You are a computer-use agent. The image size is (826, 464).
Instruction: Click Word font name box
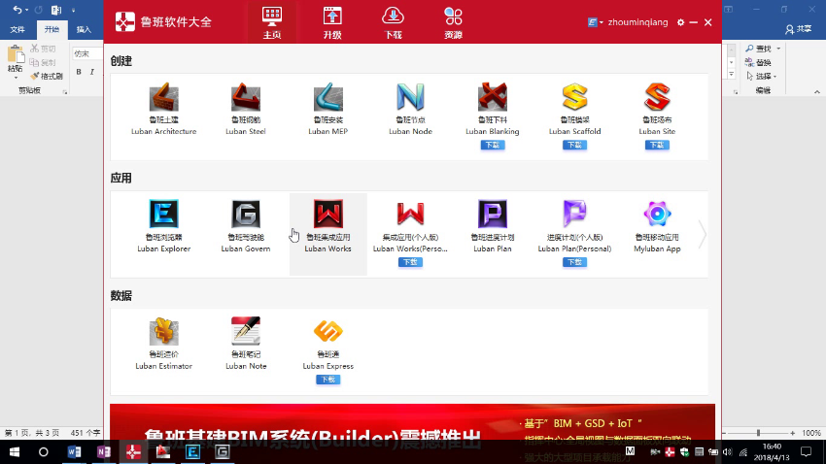87,53
